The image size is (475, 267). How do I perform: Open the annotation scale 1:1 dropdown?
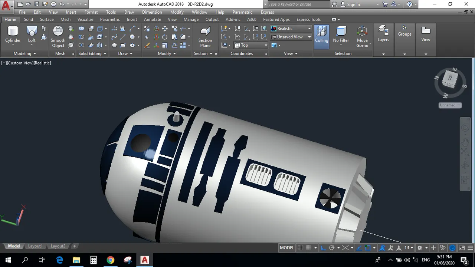(409, 248)
